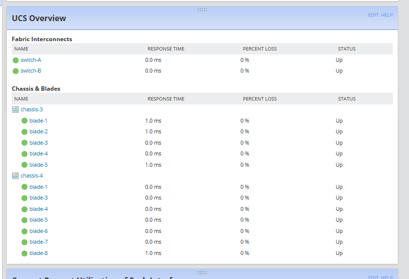Open blade-3 link under chassis-3
Viewport: 409px width, 279px height.
39,143
